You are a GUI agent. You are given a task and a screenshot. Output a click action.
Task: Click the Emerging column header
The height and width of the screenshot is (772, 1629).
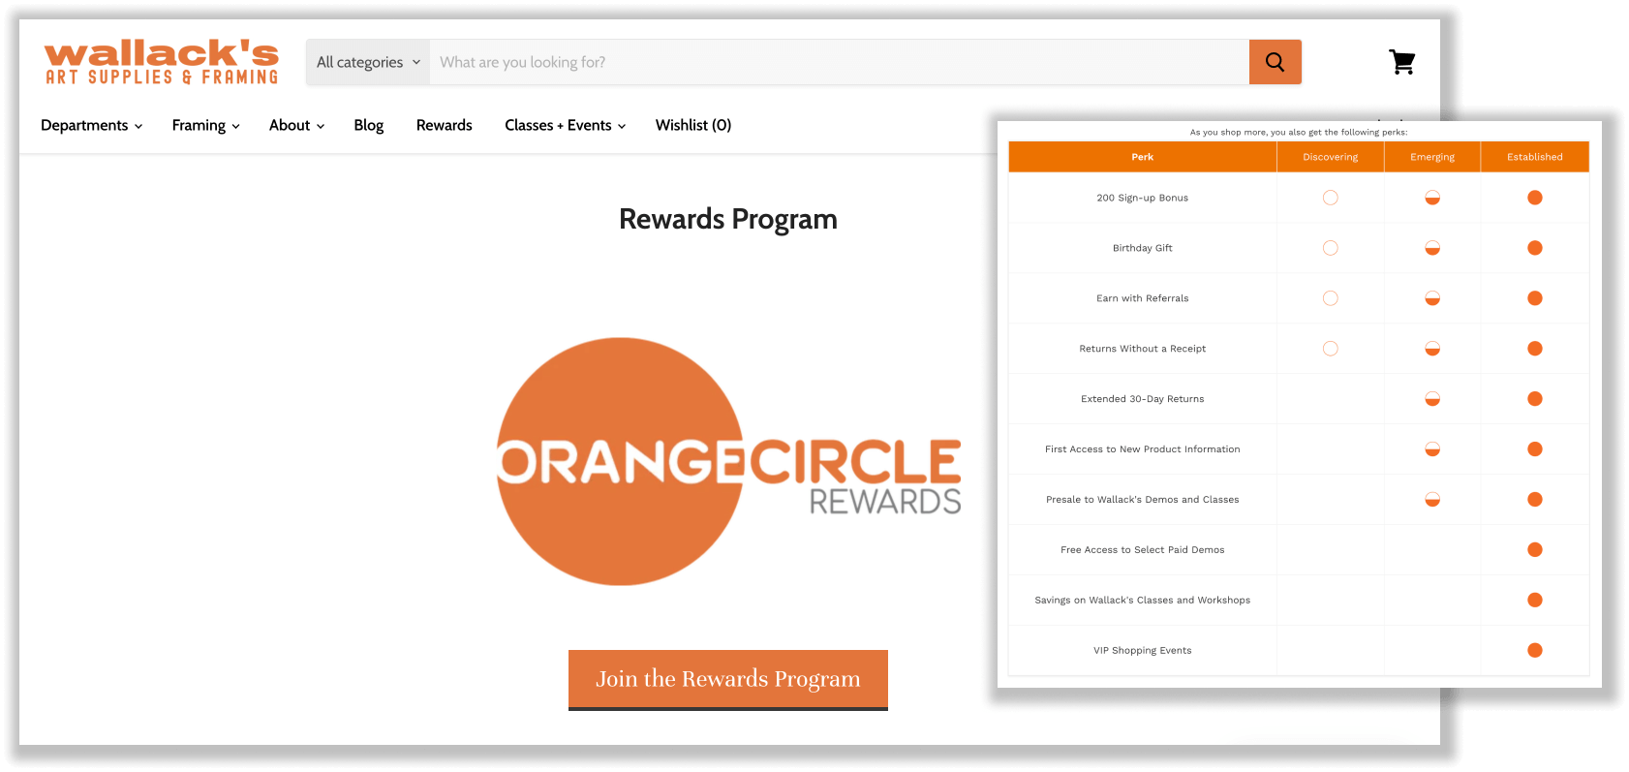click(x=1432, y=157)
